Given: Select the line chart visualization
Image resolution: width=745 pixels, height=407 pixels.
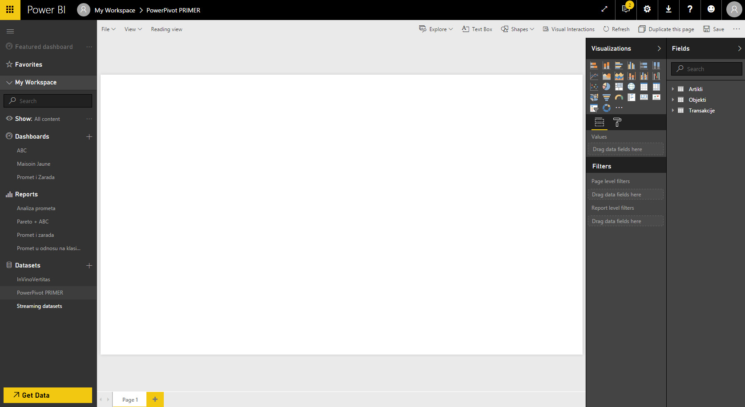Looking at the screenshot, I should click(594, 76).
